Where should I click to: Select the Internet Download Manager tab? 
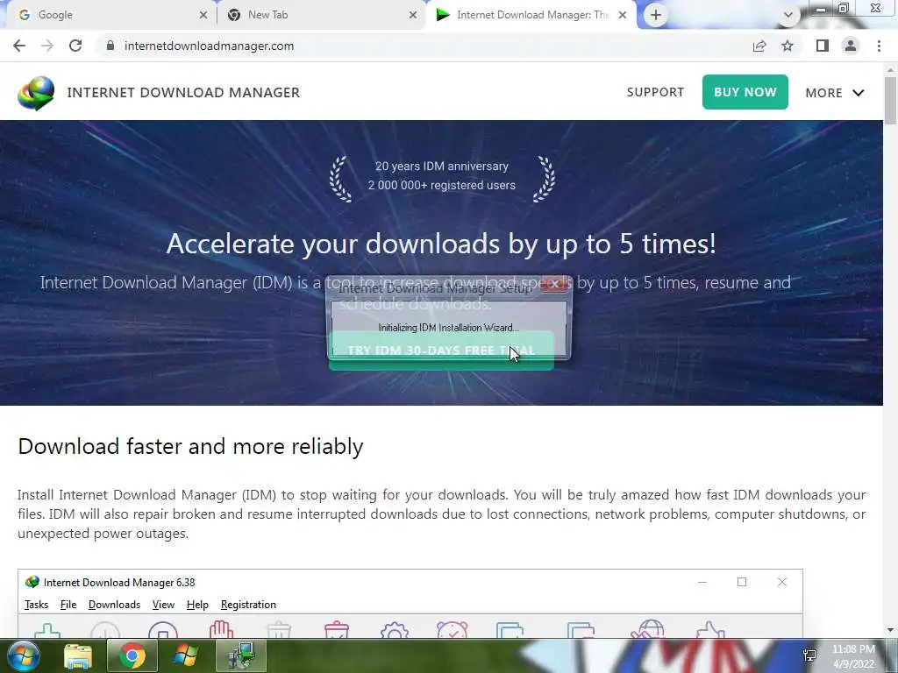530,15
